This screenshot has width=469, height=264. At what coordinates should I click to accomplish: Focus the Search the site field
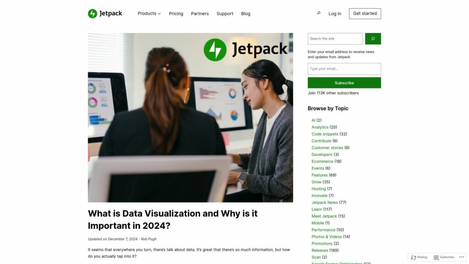pyautogui.click(x=335, y=38)
